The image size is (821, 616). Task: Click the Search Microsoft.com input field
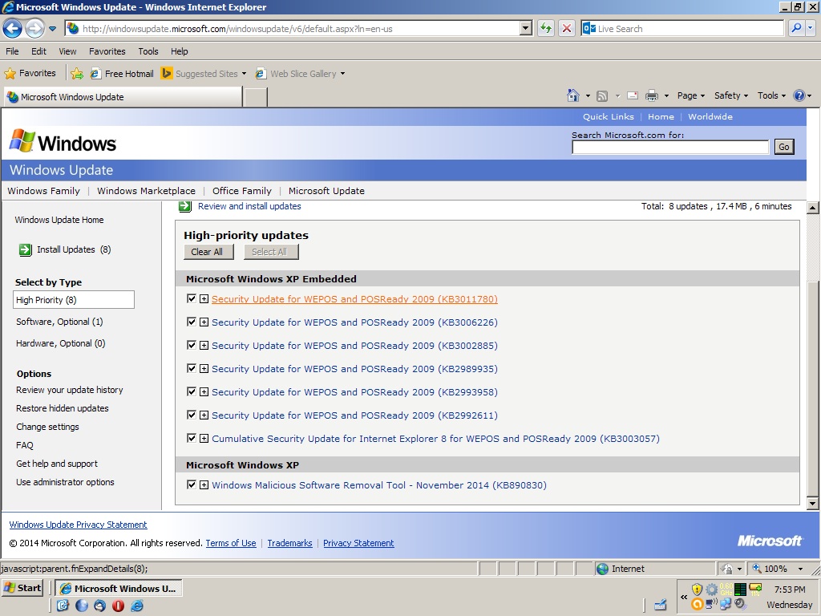pyautogui.click(x=670, y=148)
